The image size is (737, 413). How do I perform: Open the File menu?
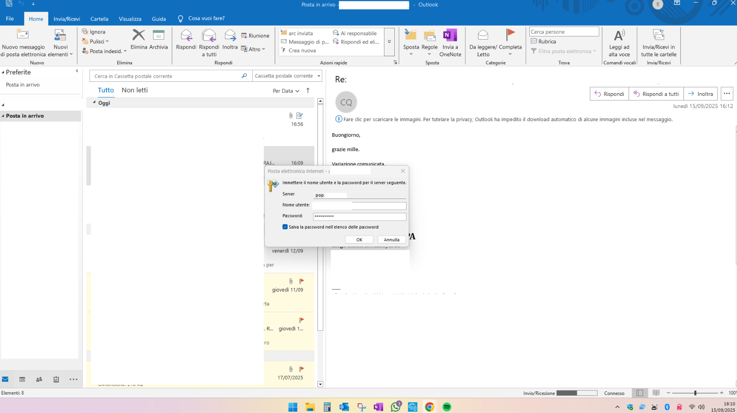(x=10, y=18)
